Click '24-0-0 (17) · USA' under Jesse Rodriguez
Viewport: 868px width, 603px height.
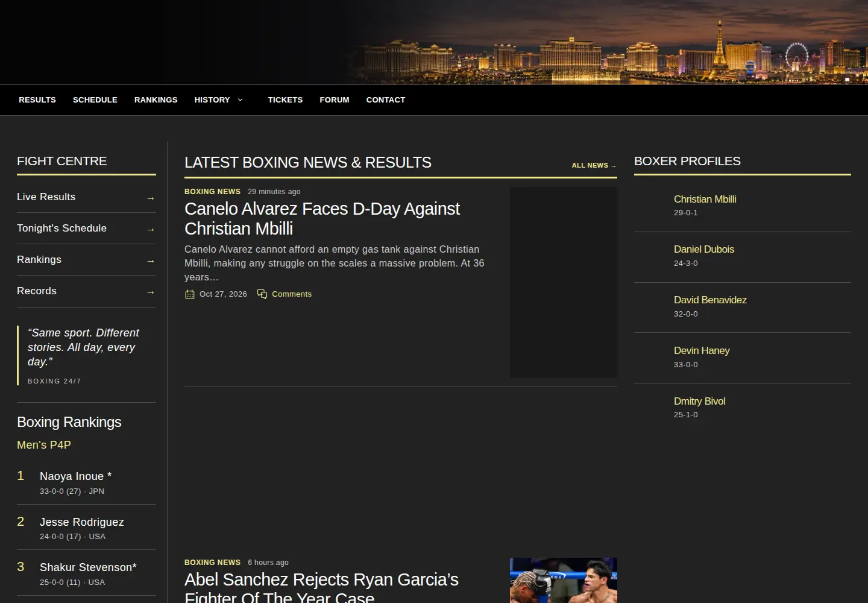73,537
